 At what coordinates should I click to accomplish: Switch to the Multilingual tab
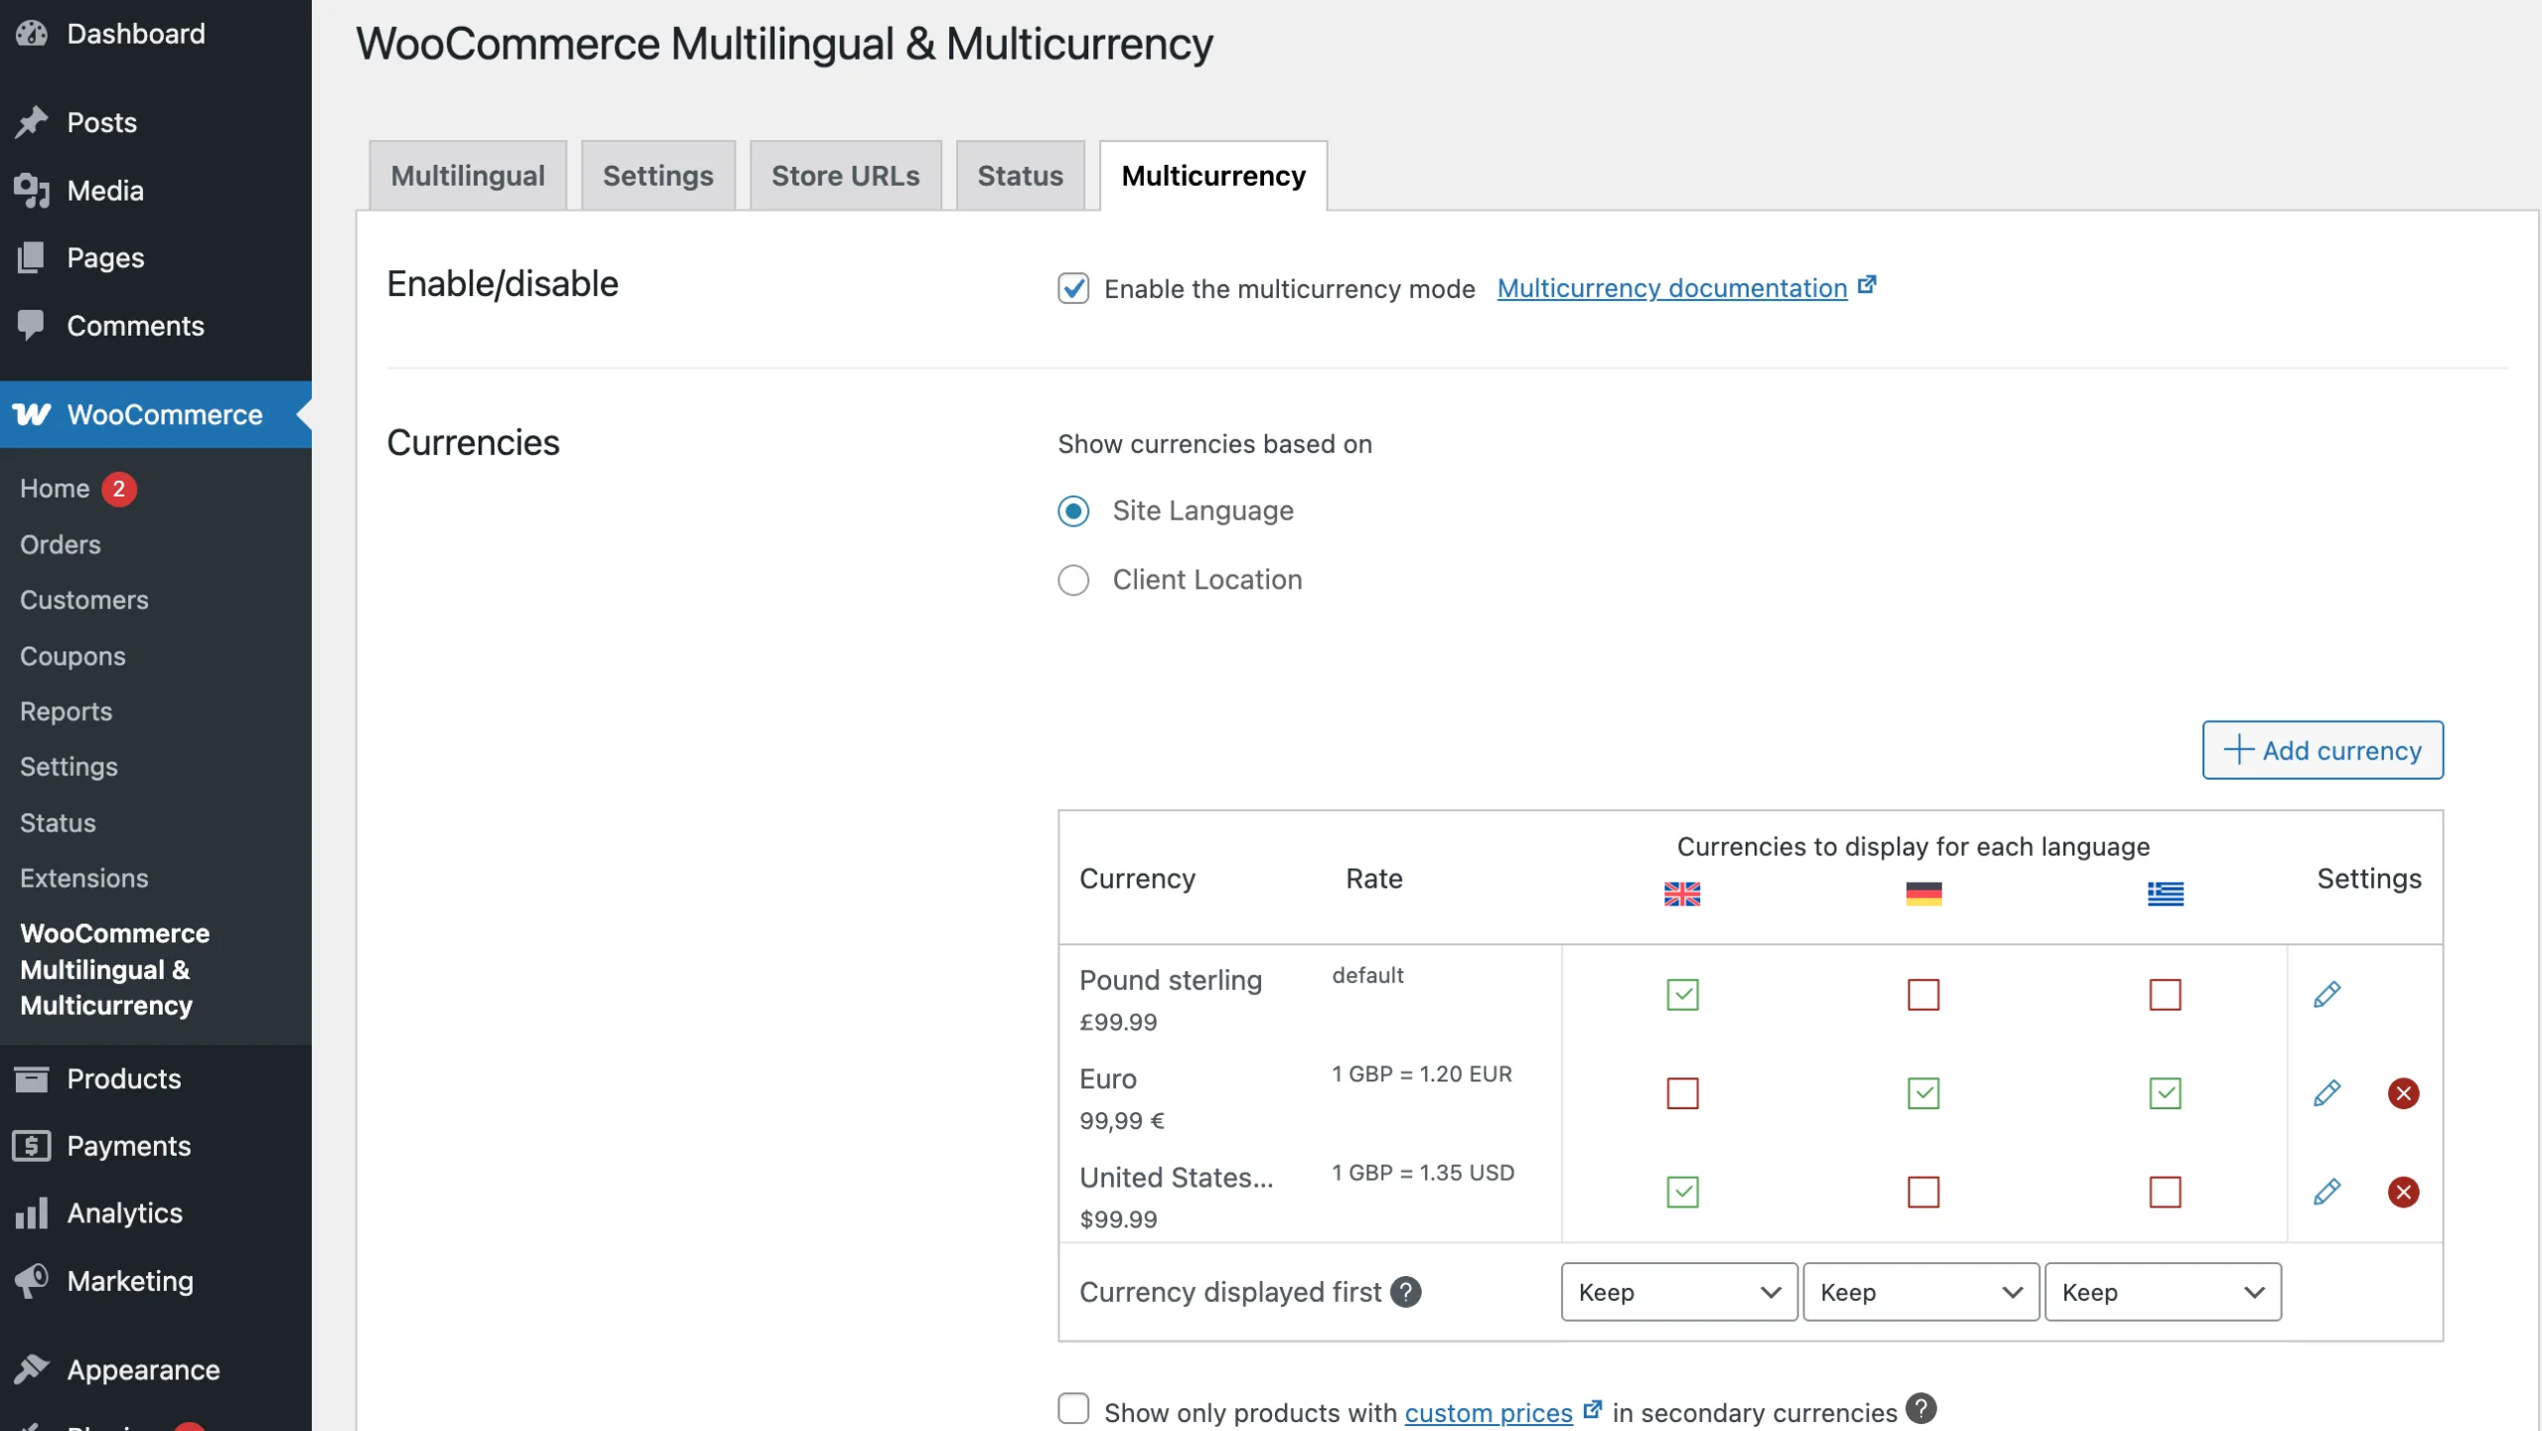click(468, 175)
